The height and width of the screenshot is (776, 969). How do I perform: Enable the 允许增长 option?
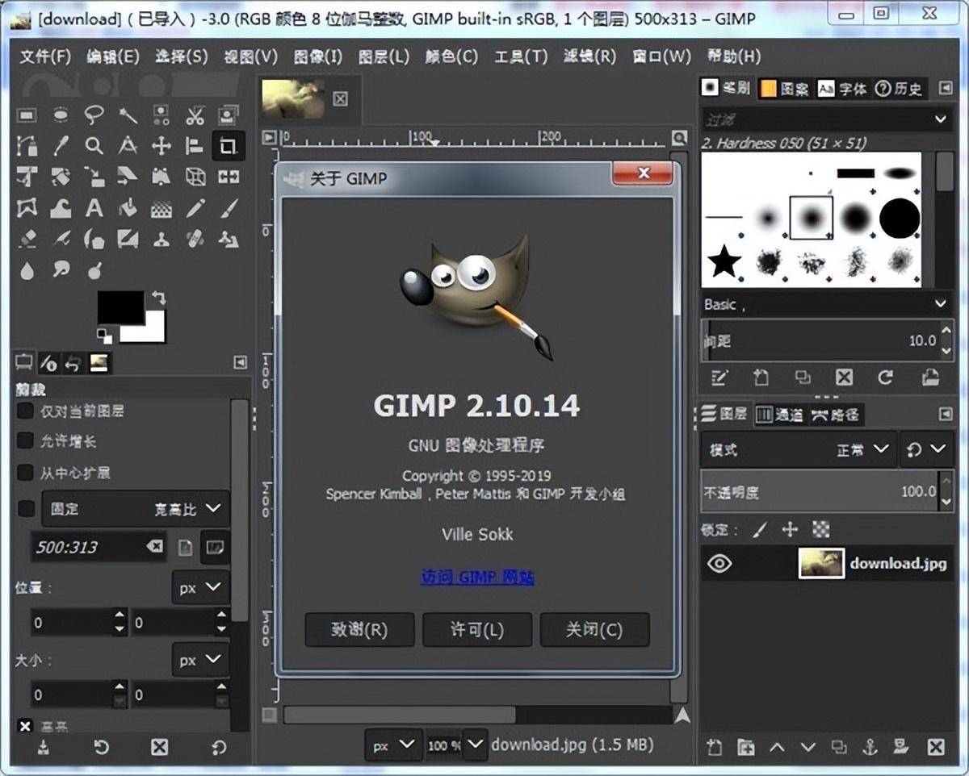pos(26,441)
